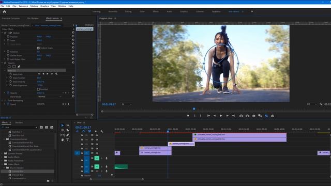The height and width of the screenshot is (186, 331).
Task: Play the Program monitor
Action: pos(221,116)
